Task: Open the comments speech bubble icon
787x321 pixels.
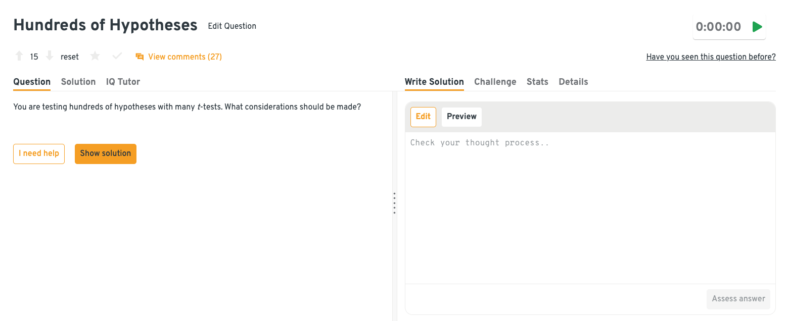Action: pyautogui.click(x=140, y=57)
